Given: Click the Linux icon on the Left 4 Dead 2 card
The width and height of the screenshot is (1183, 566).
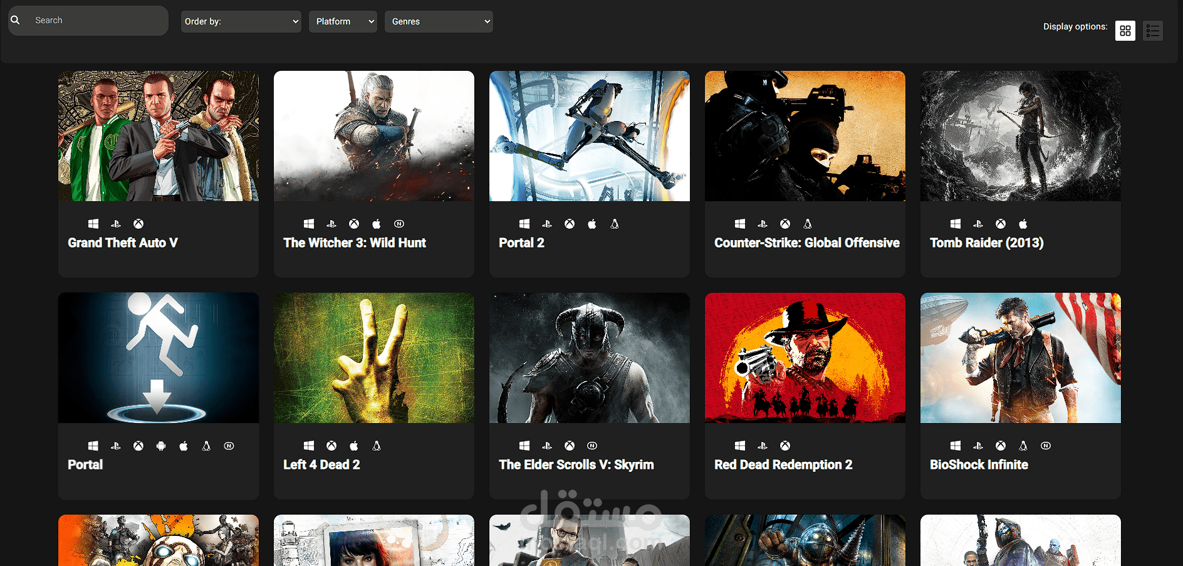Looking at the screenshot, I should [x=377, y=446].
